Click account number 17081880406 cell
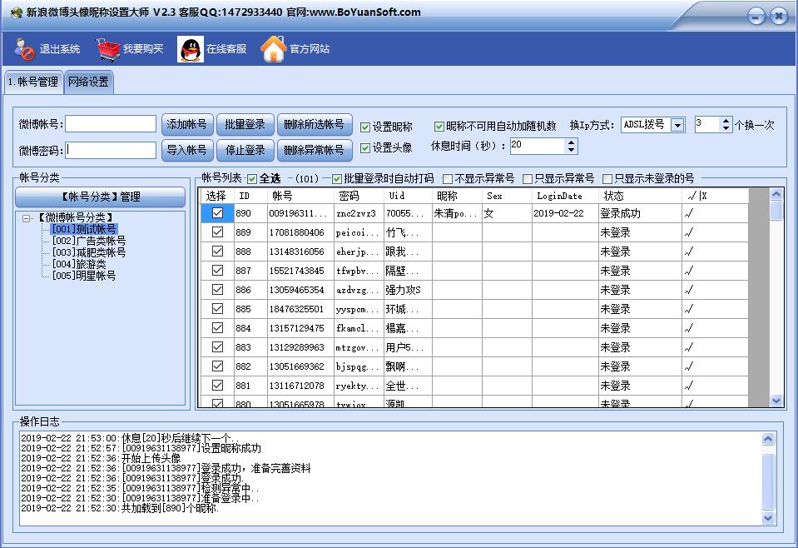Screen dimensions: 798x548 click(300, 232)
